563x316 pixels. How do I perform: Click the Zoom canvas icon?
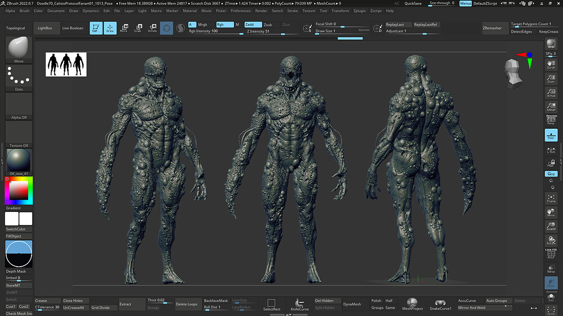point(551,79)
